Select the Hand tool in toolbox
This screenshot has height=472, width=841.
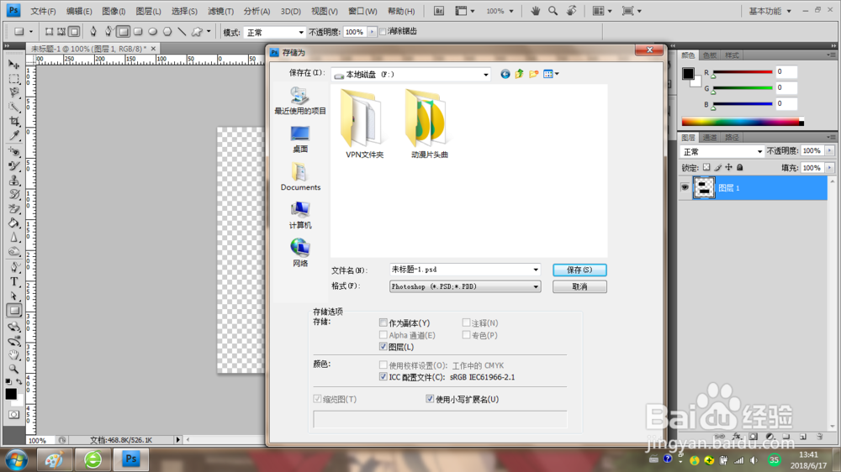pos(14,354)
